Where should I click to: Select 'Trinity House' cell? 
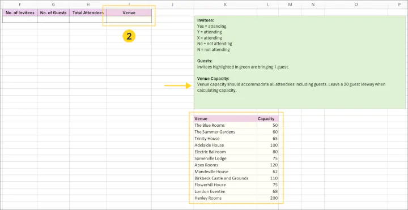tap(225, 139)
